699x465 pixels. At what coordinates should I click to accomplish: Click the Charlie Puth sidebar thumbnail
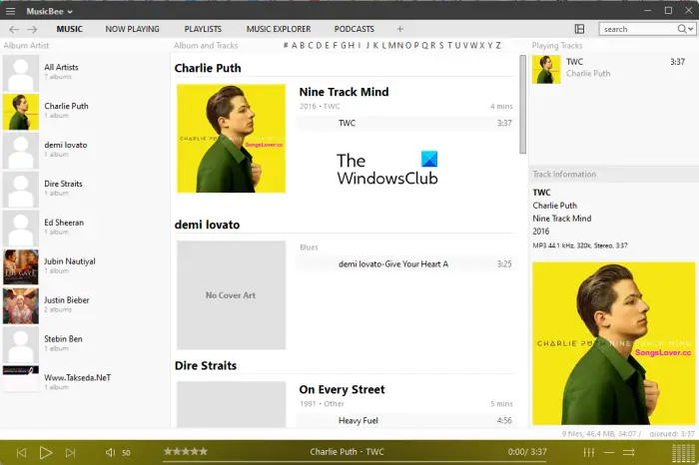(x=21, y=112)
